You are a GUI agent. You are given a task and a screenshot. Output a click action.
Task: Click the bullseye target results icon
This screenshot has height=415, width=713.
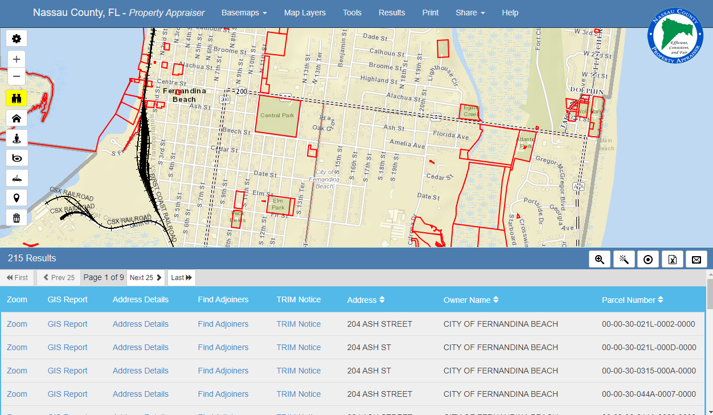(648, 259)
